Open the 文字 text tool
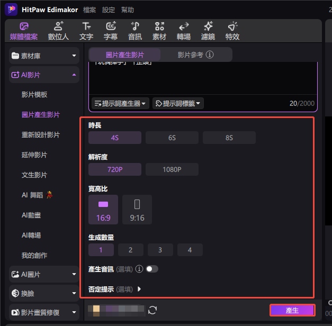Image resolution: width=332 pixels, height=326 pixels. (x=86, y=31)
